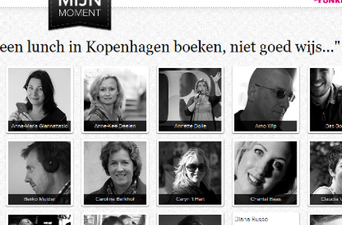Click the Arno Wip name caption
342x225 pixels.
(x=265, y=126)
